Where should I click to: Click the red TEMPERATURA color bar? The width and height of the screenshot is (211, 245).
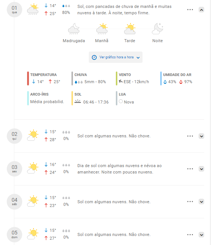[x=28, y=78]
